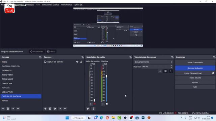The height and width of the screenshot is (121, 216).
Task: Click Iniciar Cámara Virtual button
Action: coord(193,73)
